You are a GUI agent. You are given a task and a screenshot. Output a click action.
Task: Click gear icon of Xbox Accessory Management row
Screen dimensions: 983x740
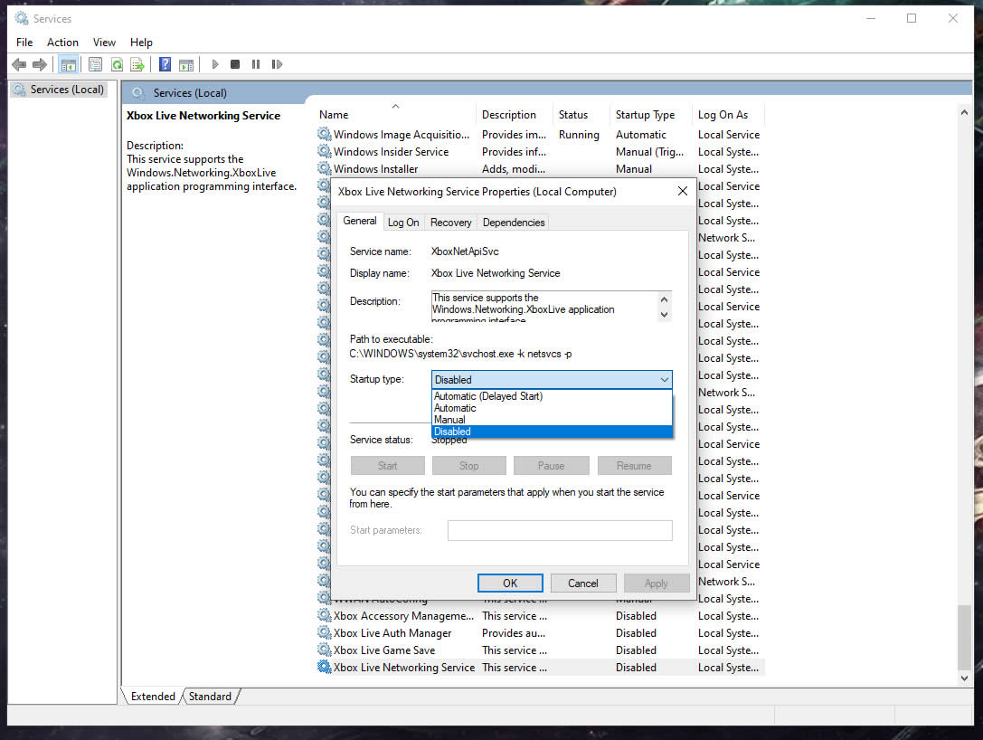point(324,616)
